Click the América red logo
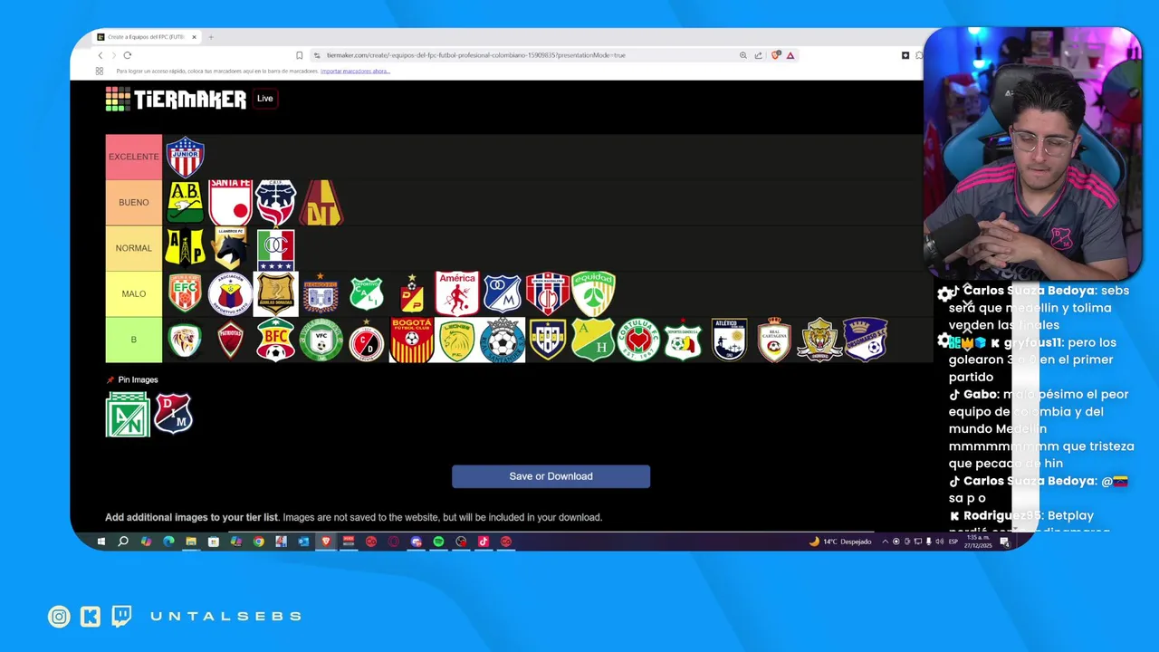 tap(456, 293)
